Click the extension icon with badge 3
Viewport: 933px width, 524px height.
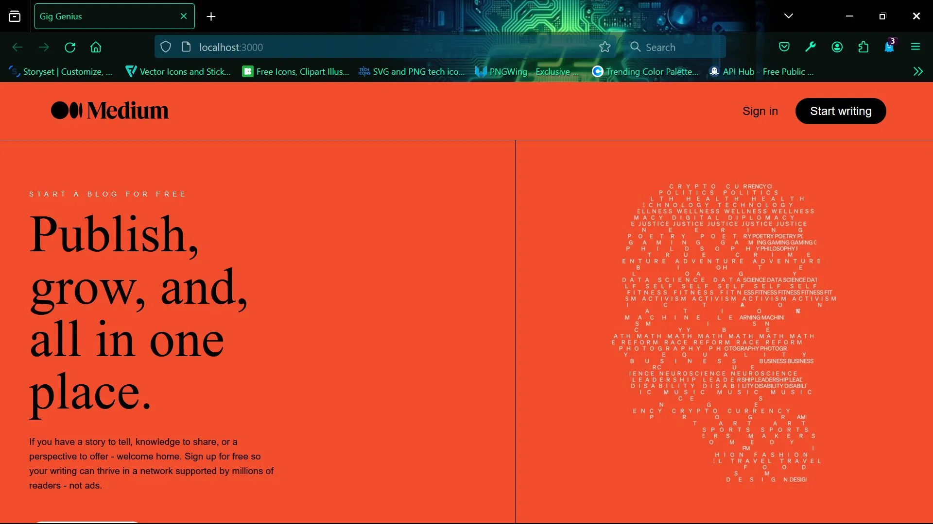(889, 47)
